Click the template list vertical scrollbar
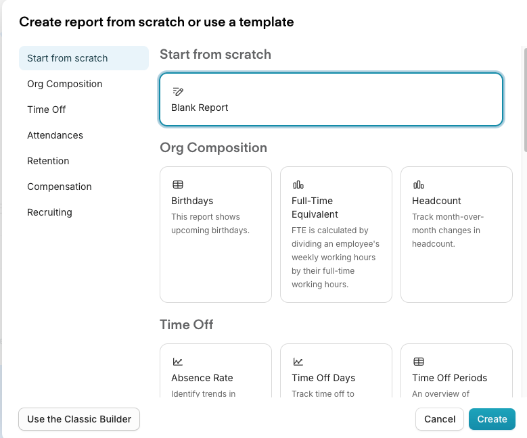 click(x=525, y=100)
